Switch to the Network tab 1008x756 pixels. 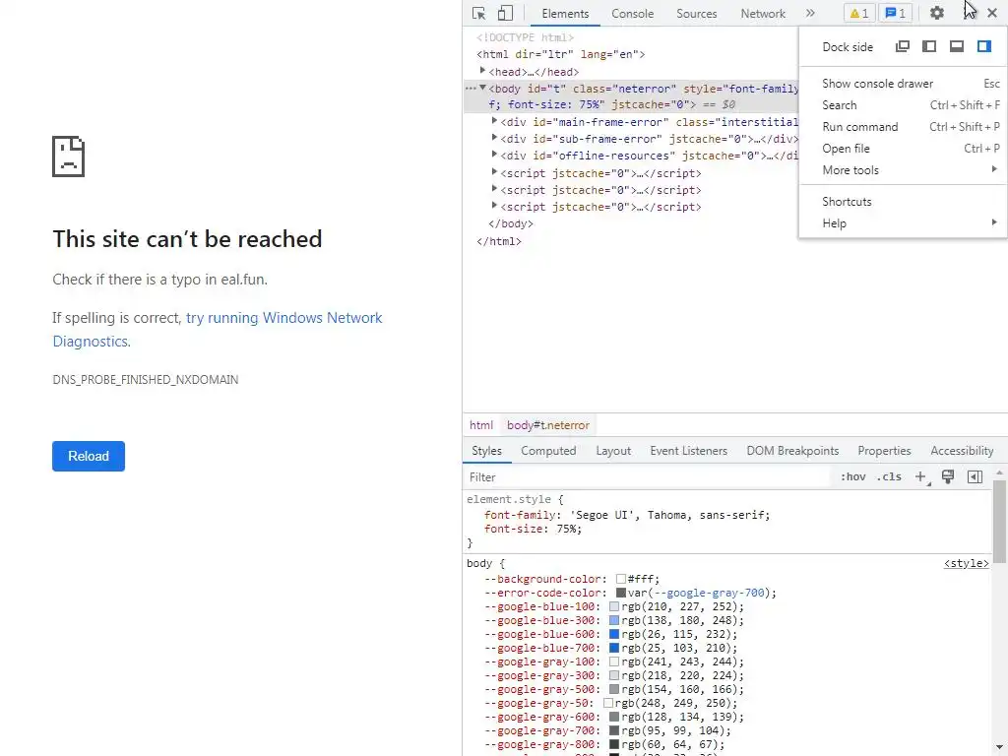[763, 14]
